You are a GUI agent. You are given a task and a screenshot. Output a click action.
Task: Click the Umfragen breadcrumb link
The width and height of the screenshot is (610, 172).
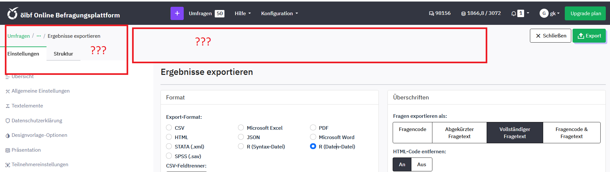pos(19,36)
